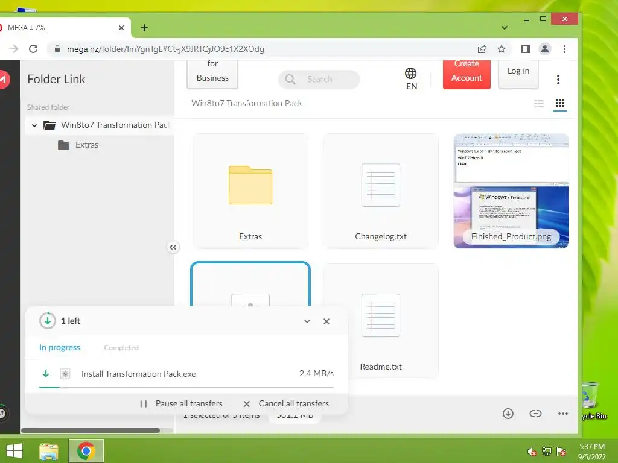The height and width of the screenshot is (463, 618).
Task: Open the Windows Start button
Action: pos(14,451)
